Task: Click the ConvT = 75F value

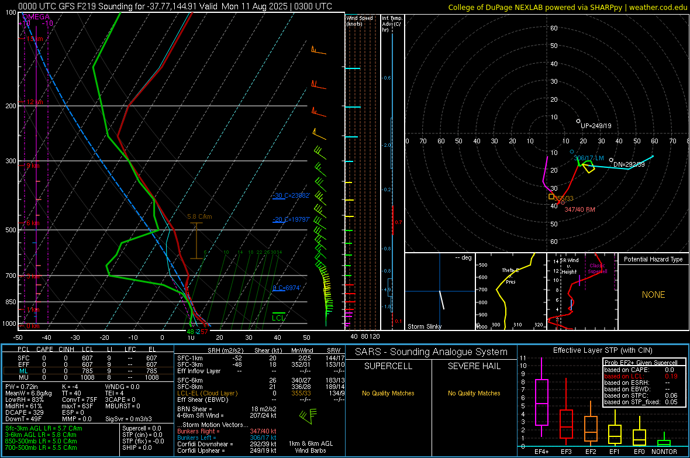Action: (80, 400)
